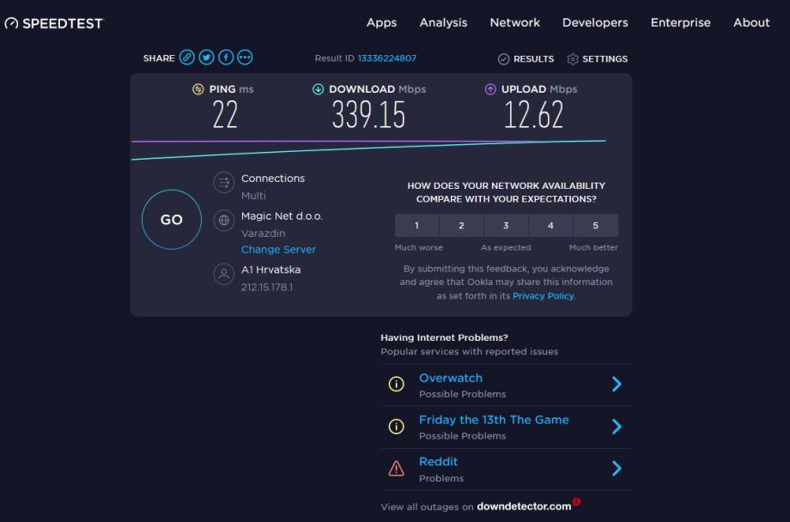Copy the share link icon
This screenshot has width=790, height=522.
187,58
